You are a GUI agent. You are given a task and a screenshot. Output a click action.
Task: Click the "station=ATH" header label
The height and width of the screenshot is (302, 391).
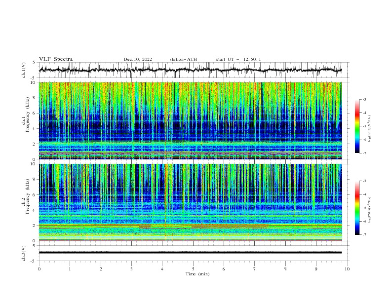click(x=183, y=59)
